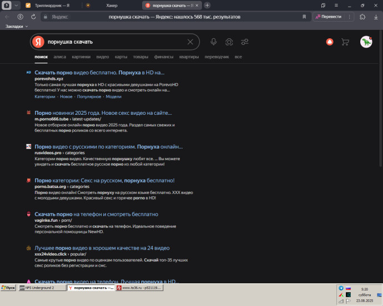Image resolution: width=383 pixels, height=306 pixels.
Task: Reload the current page
Action: pyautogui.click(x=33, y=17)
